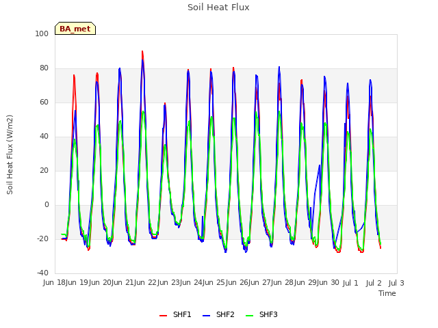Click the blue SHF2 legend swatch
The image size is (438, 328).
206,316
